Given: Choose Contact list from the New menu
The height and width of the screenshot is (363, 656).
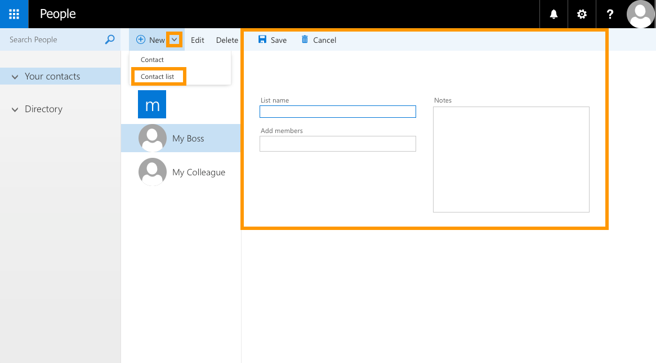Looking at the screenshot, I should (x=158, y=77).
